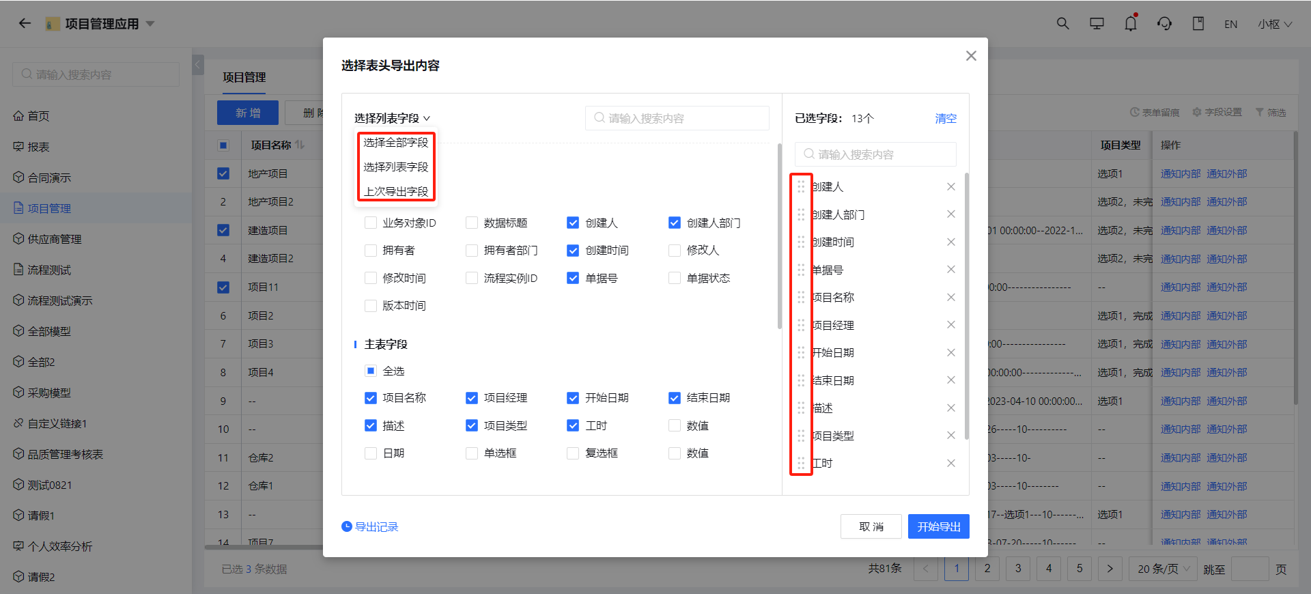Click the sidebar search input

coord(96,74)
